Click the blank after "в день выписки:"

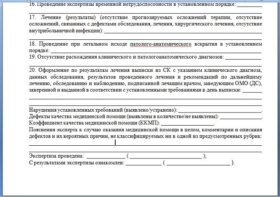[252, 91]
